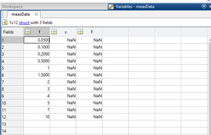Select cell containing 0.0500 in f column
The width and height of the screenshot is (211, 135).
37,40
